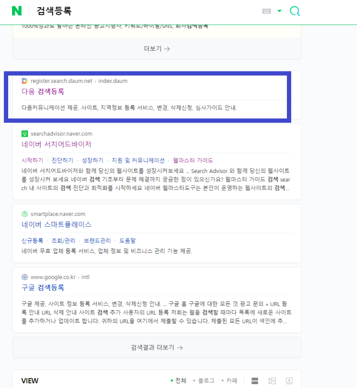Select the 전체 filter in VIEW
The width and height of the screenshot is (357, 388).
tap(179, 381)
